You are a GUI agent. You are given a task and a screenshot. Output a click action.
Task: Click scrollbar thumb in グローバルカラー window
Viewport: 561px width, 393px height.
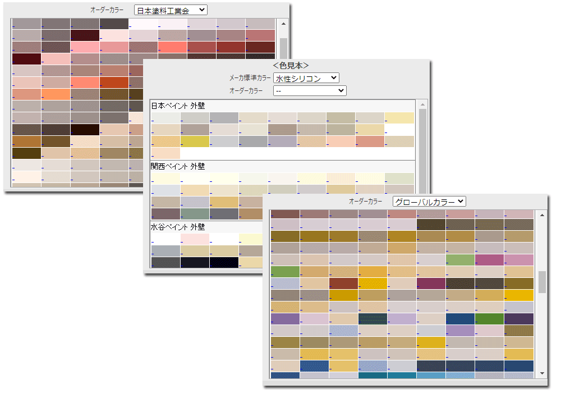542,282
